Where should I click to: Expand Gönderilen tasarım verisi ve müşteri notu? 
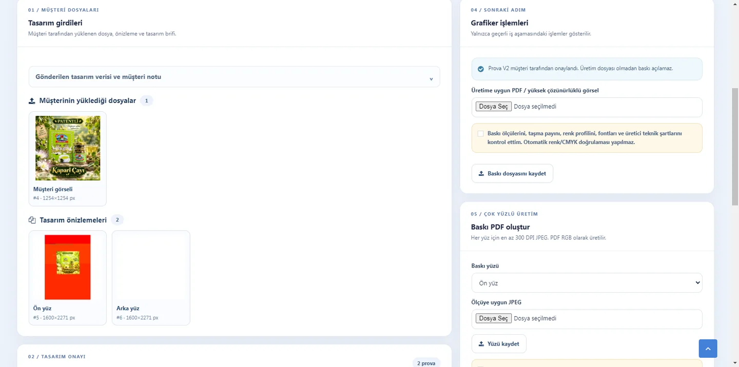tap(234, 77)
